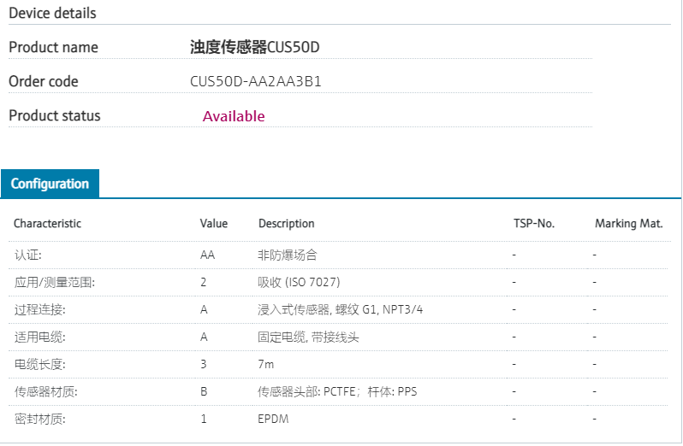Select the product name 浊度传感器CUS50D
This screenshot has height=446, width=683.
point(254,47)
